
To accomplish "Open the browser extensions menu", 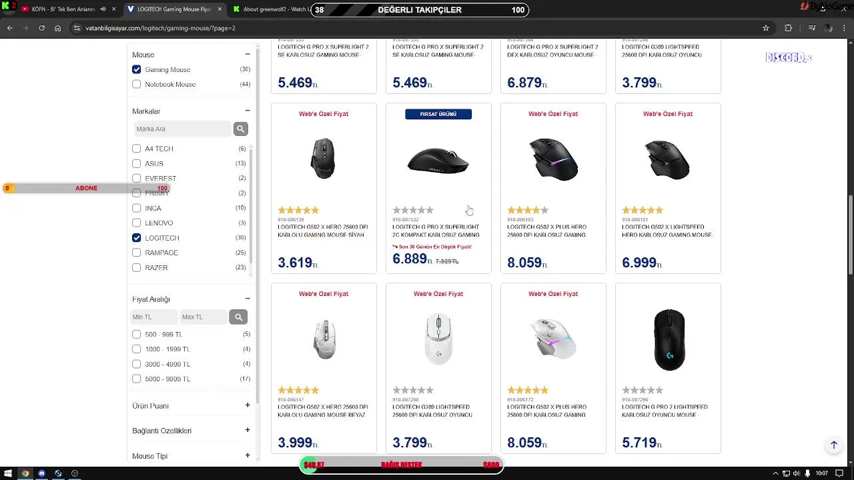I will click(x=788, y=28).
